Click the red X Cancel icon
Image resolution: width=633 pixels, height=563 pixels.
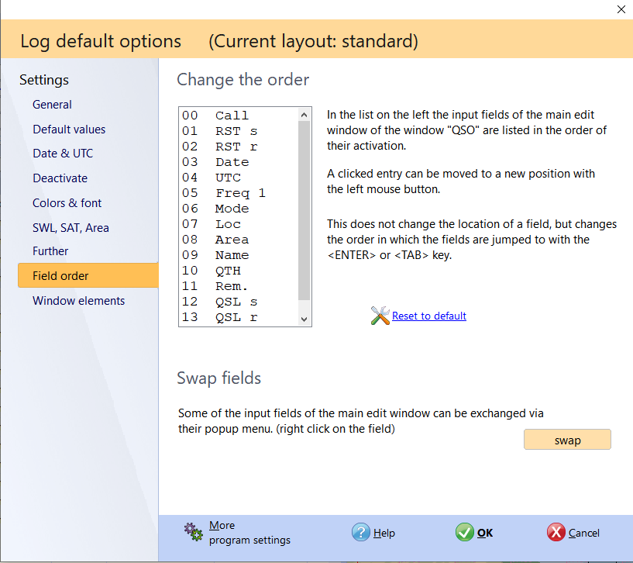(x=556, y=532)
